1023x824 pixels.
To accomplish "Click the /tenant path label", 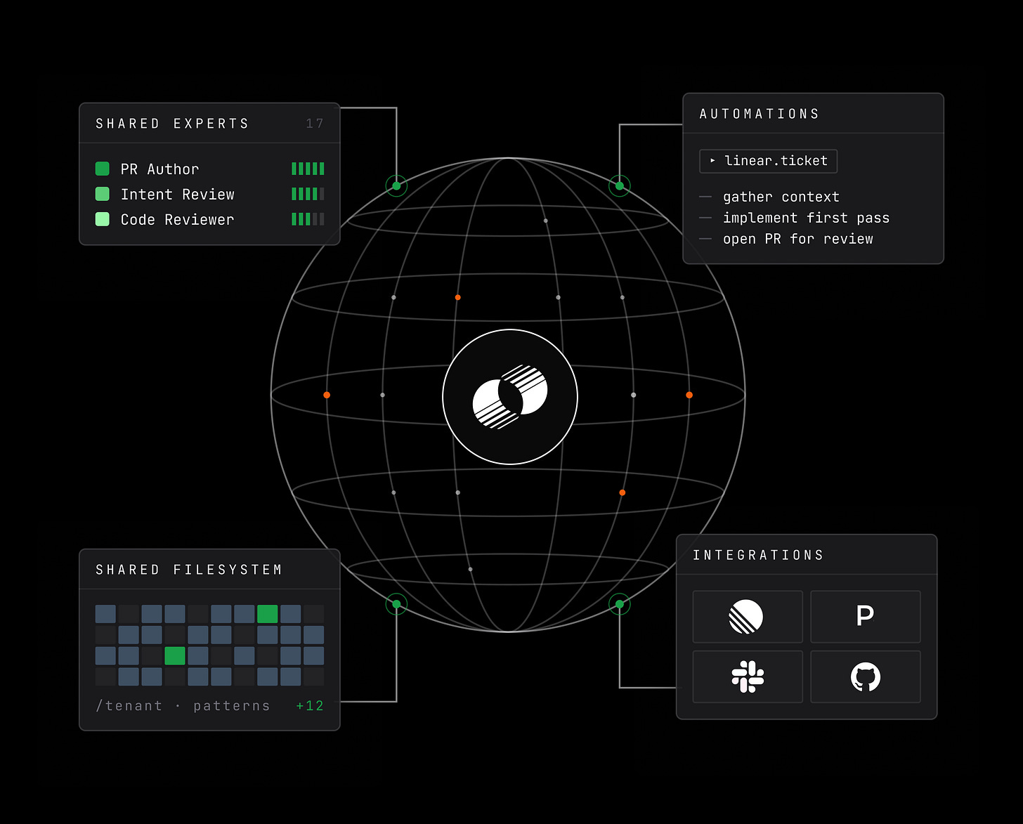I will point(129,706).
